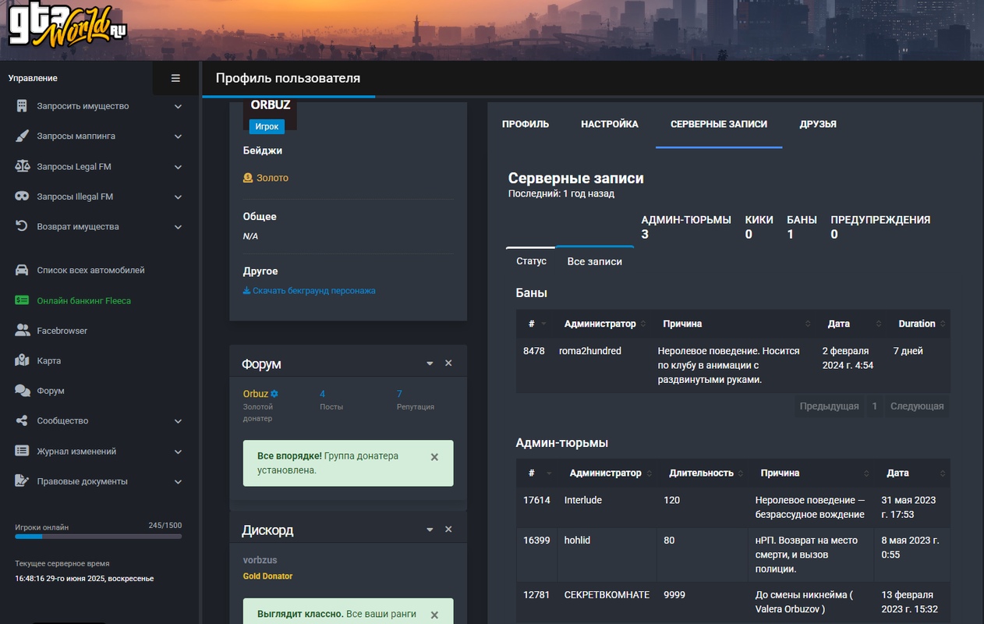This screenshot has width=984, height=624.
Task: Collapse the Дискорд panel with caret
Action: (x=430, y=530)
